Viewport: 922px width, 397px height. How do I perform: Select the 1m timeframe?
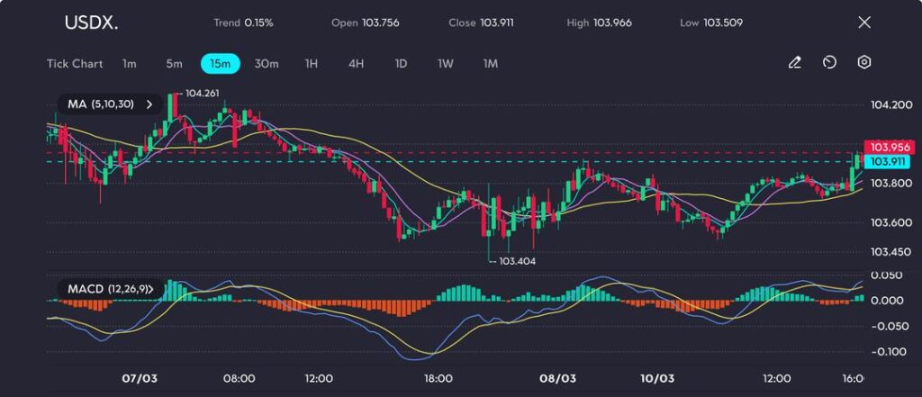tap(130, 64)
